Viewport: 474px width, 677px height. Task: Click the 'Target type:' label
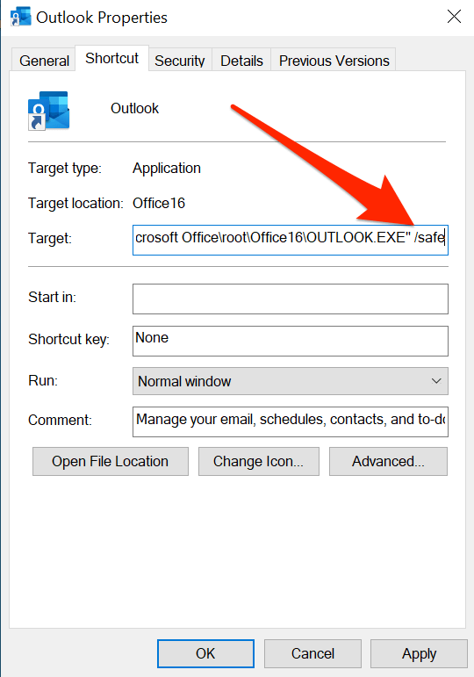(x=65, y=169)
